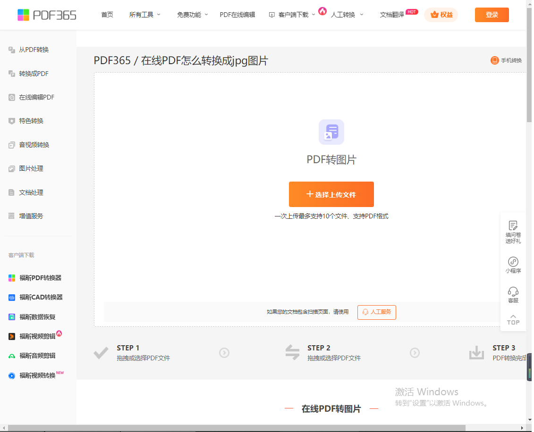Open the 小程序 mini-program icon
The height and width of the screenshot is (432, 534).
(513, 262)
